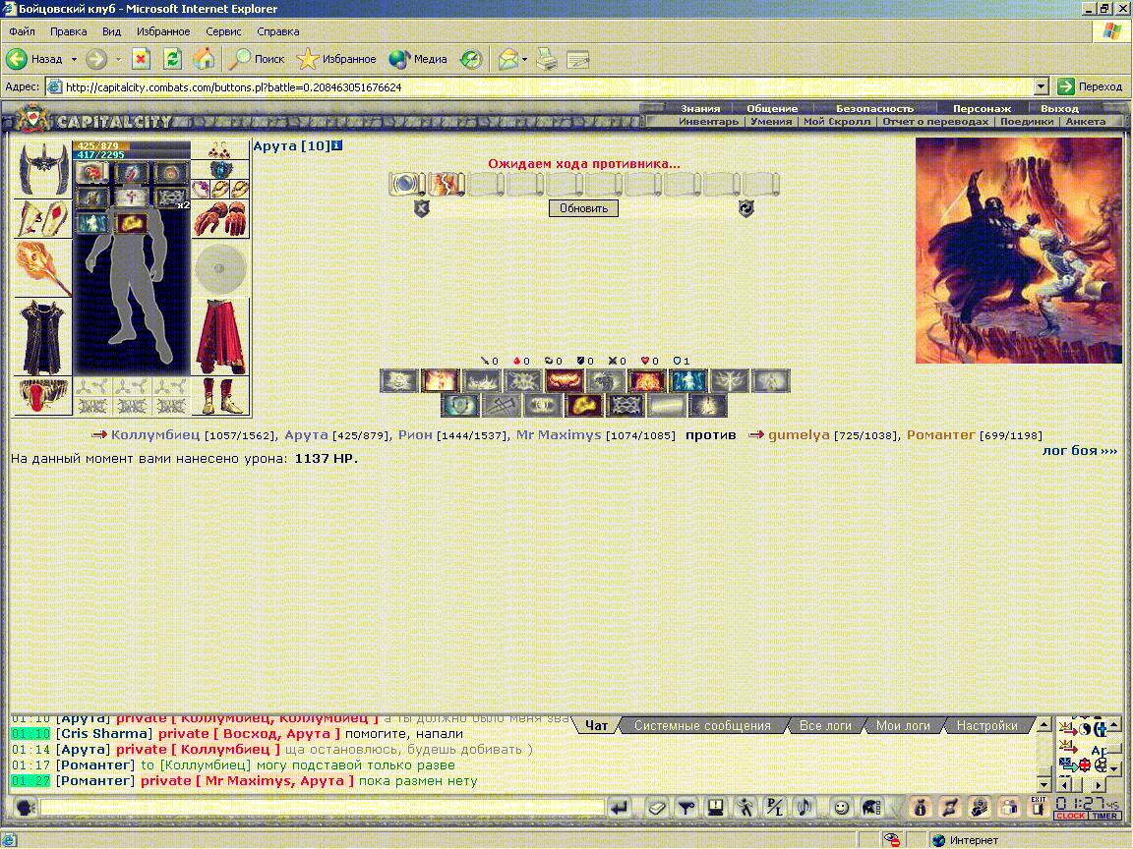Image resolution: width=1133 pixels, height=849 pixels.
Task: Activate the blue glowing figure combat technique
Action: (x=687, y=380)
